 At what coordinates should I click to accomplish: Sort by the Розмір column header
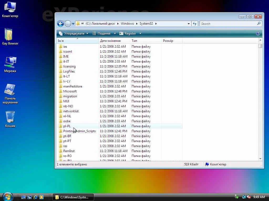[x=172, y=41]
